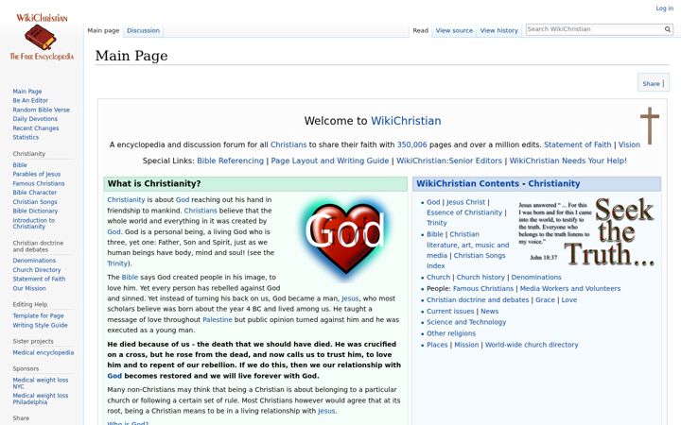Open Main Page in sidebar
This screenshot has width=681, height=425.
(27, 92)
